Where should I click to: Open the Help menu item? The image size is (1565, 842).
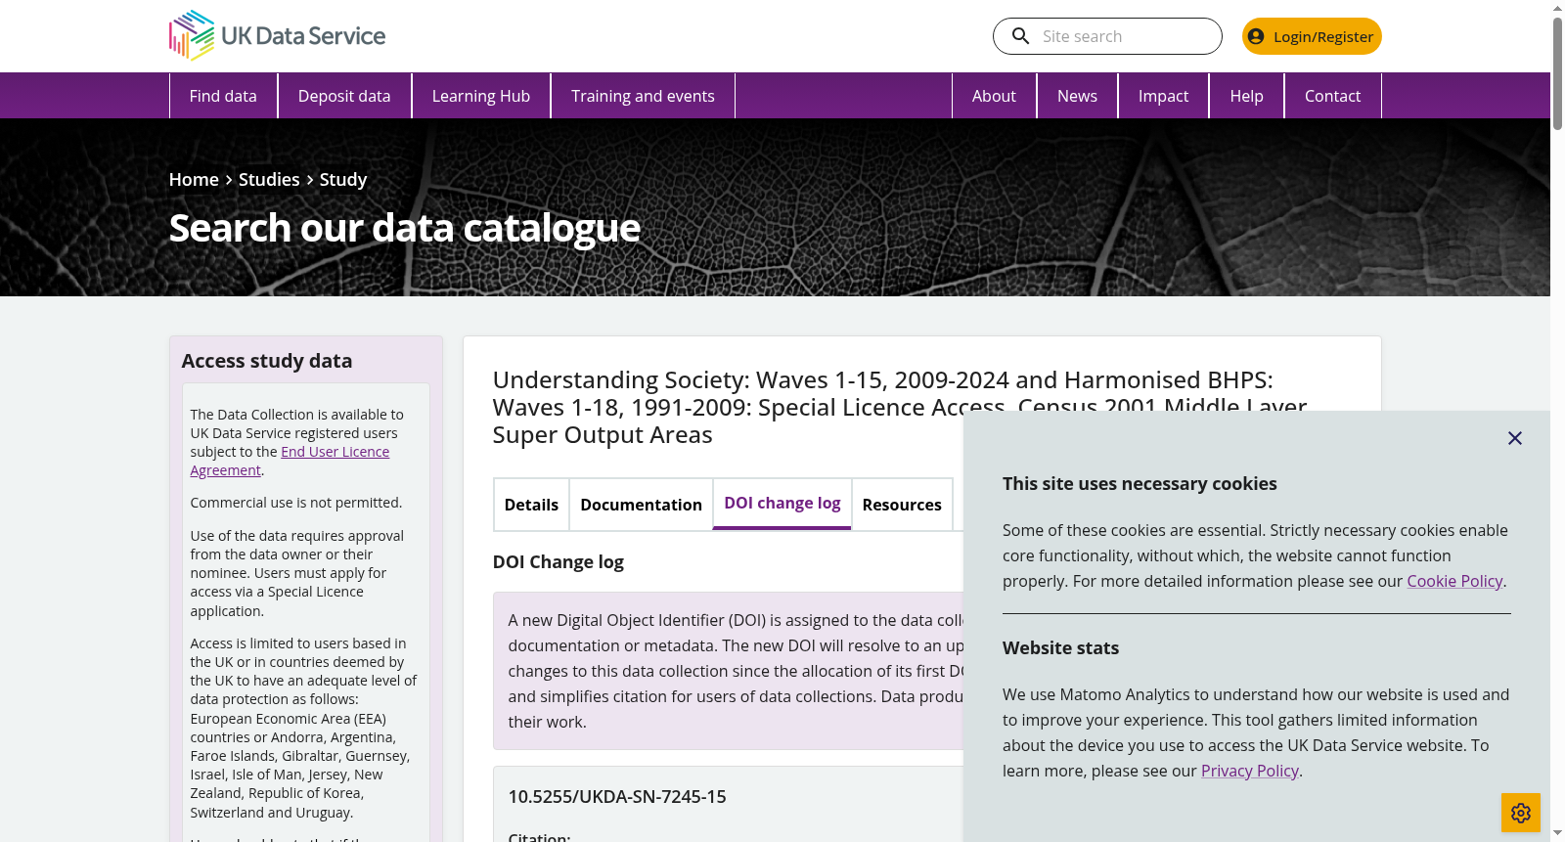(x=1246, y=96)
